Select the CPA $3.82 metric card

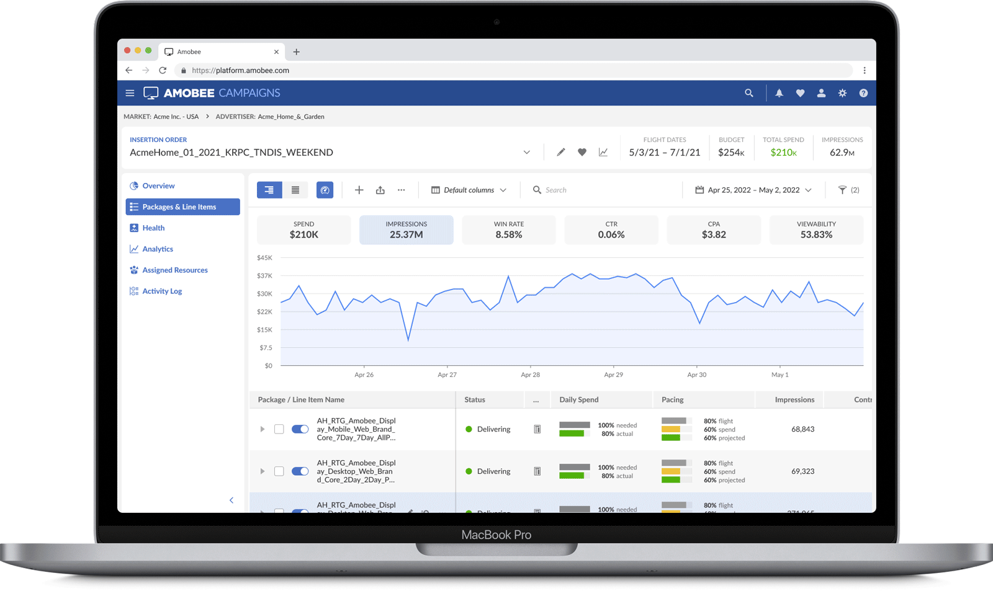714,229
